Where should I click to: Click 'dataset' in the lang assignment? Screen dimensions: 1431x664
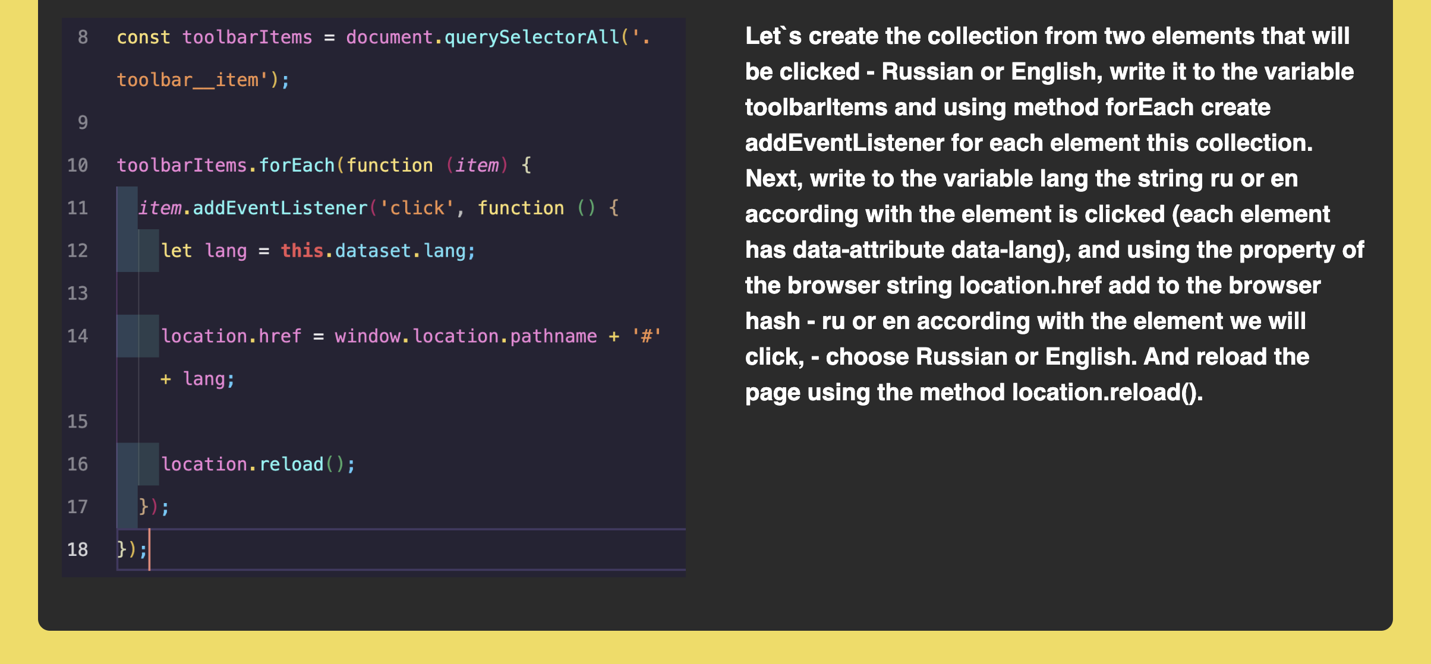coord(373,251)
